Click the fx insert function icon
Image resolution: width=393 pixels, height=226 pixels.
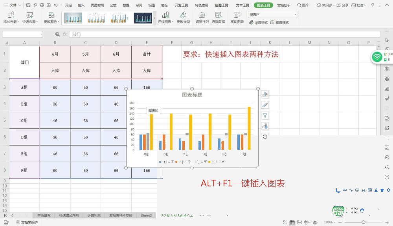[x=65, y=34]
